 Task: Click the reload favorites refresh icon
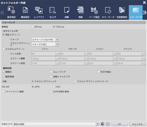102,124
